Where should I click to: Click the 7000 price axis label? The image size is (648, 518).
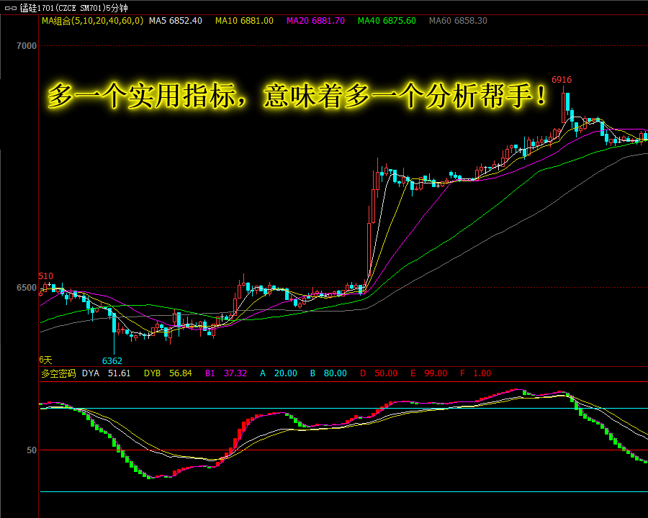27,46
